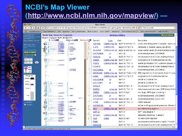Remove the Genes_seq map with X
Image resolution: width=182 pixels, height=136 pixels.
[x=77, y=40]
